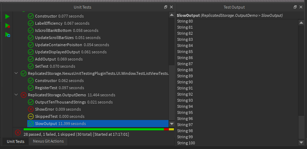Click the green Run All Tests icon

click(x=8, y=16)
